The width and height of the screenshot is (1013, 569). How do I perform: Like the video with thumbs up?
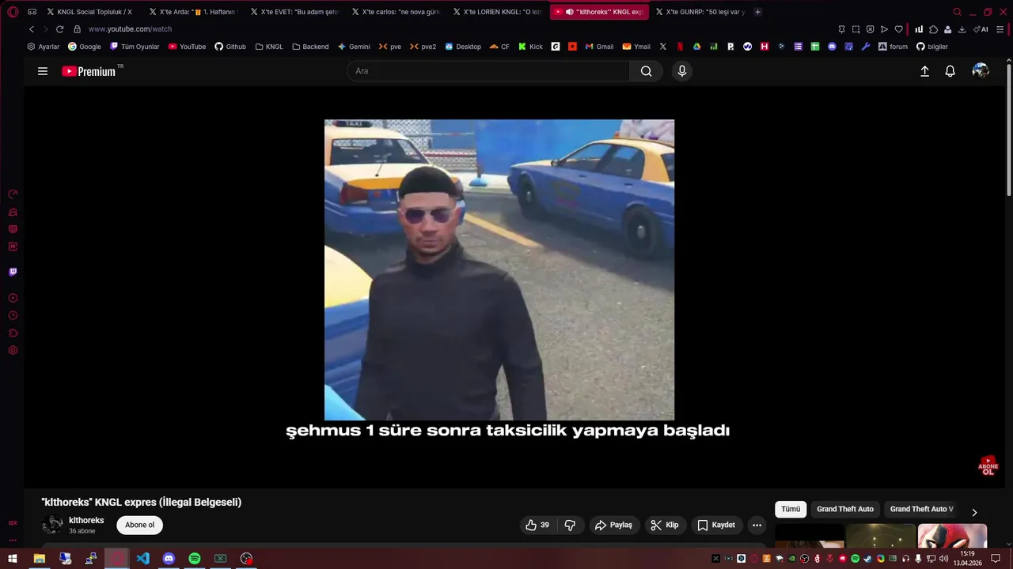pos(537,525)
